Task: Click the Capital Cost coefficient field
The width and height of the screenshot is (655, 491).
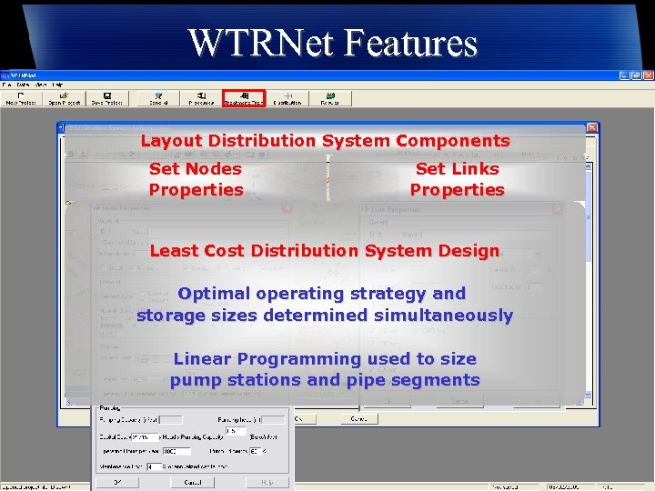Action: pos(146,437)
